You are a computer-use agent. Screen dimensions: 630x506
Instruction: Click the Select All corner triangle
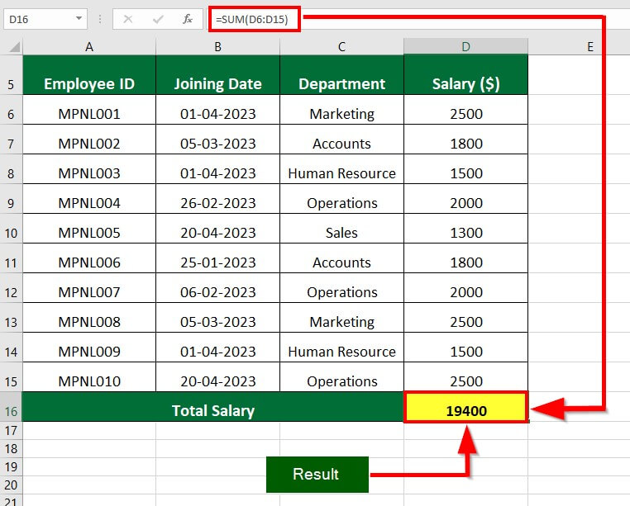pos(15,47)
